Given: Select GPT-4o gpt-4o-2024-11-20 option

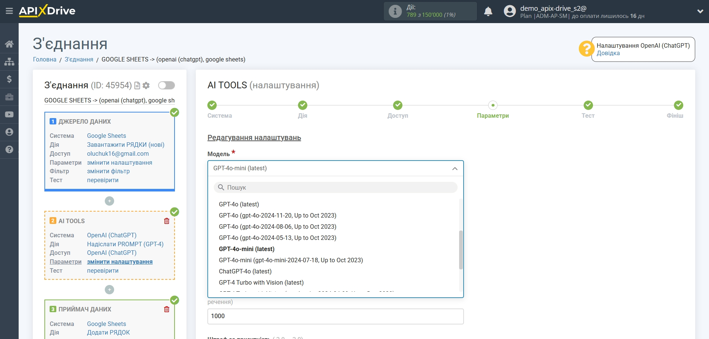Looking at the screenshot, I should [x=277, y=216].
